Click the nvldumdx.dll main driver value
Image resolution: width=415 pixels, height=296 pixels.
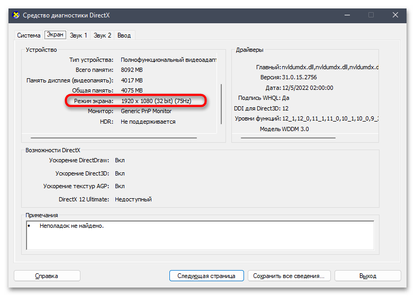click(x=330, y=67)
